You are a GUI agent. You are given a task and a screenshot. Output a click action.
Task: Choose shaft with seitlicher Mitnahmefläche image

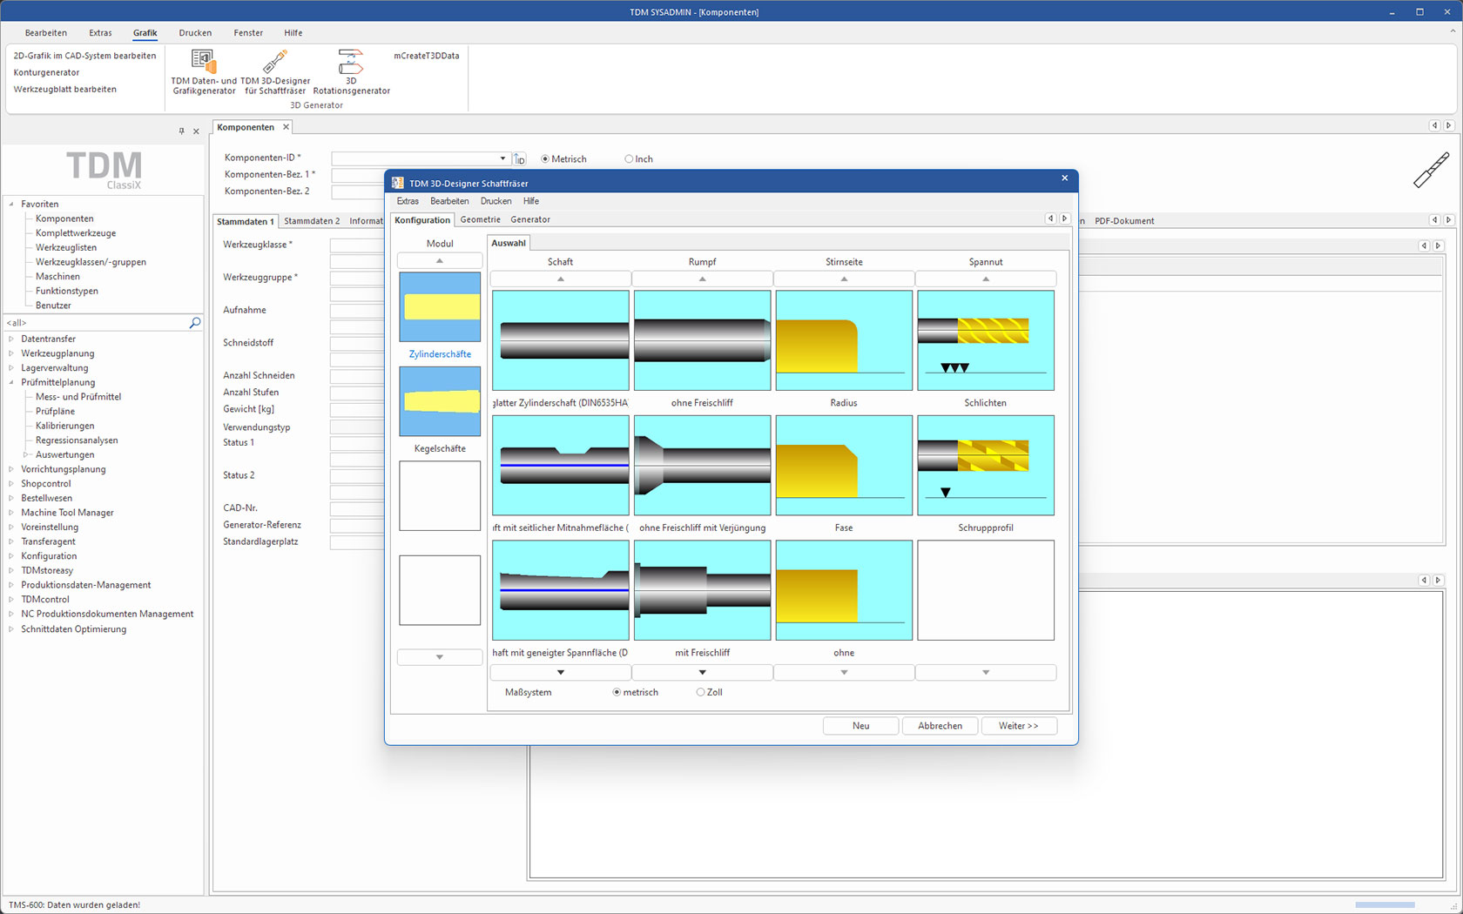(561, 466)
